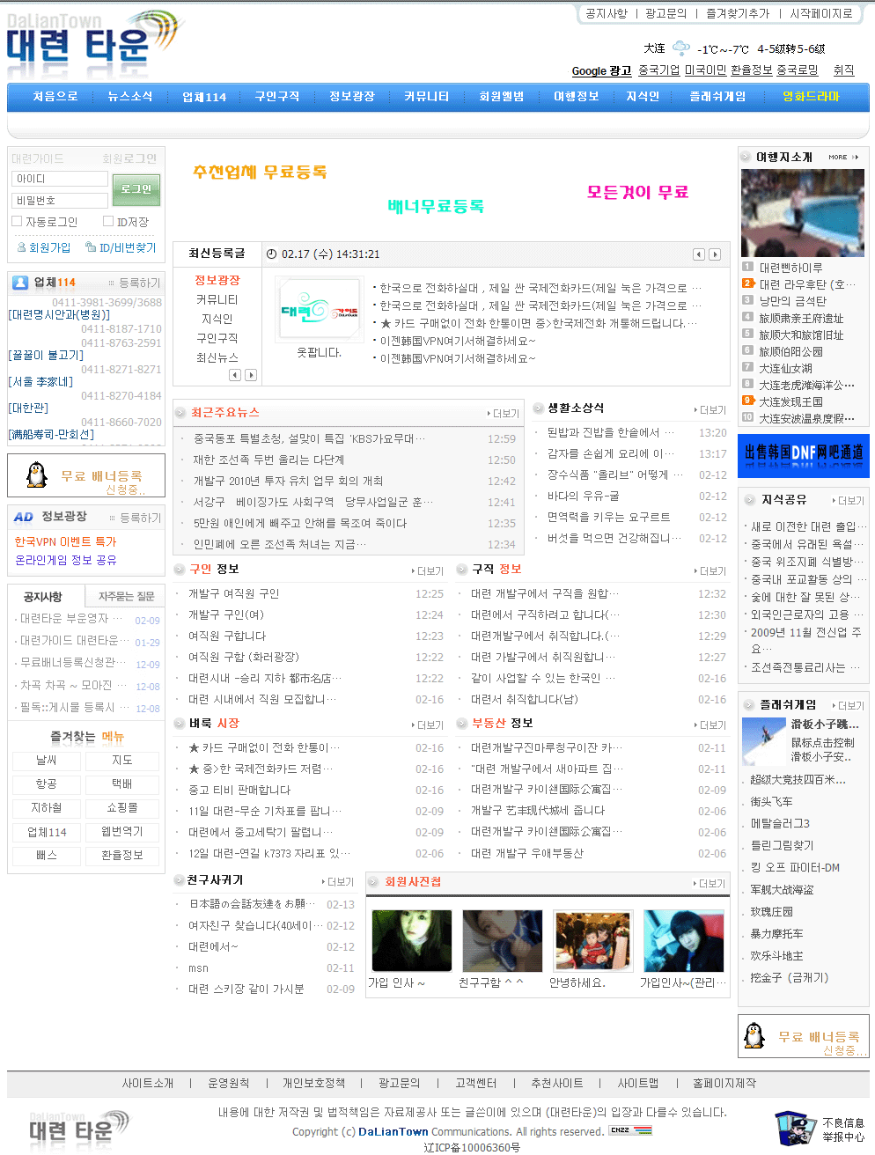The height and width of the screenshot is (1155, 875).
Task: Expand 더보기 for 구인 정보
Action: [x=428, y=570]
